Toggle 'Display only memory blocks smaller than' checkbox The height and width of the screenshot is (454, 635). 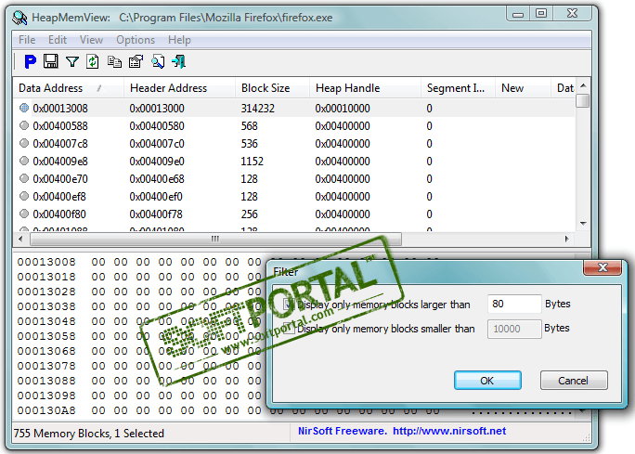pyautogui.click(x=287, y=328)
